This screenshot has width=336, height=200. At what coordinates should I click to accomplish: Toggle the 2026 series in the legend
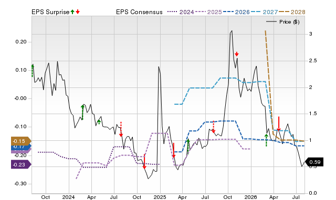236,12
